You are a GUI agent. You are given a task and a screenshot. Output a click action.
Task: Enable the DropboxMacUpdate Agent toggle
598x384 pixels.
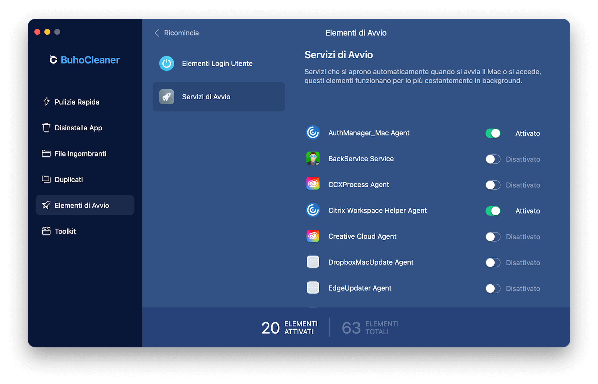pyautogui.click(x=493, y=263)
